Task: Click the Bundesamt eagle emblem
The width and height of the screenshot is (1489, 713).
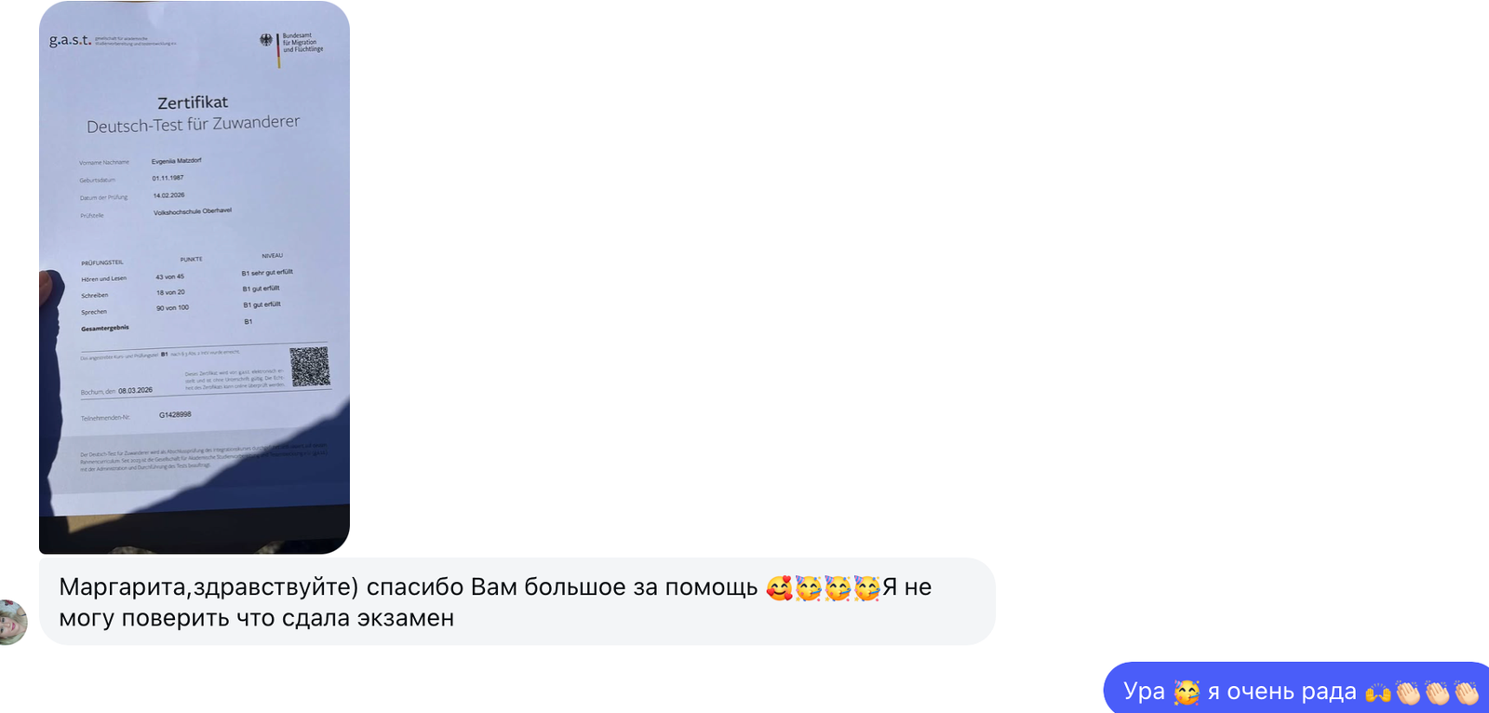Action: click(267, 41)
